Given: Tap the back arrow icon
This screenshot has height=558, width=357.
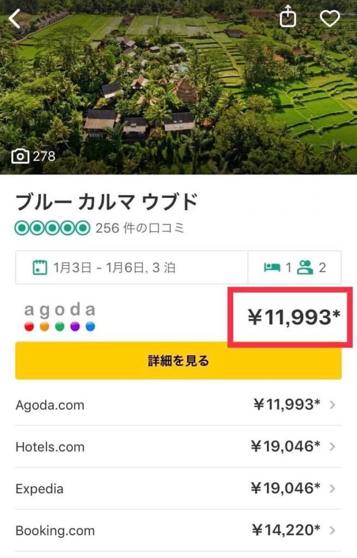Looking at the screenshot, I should coord(14,19).
